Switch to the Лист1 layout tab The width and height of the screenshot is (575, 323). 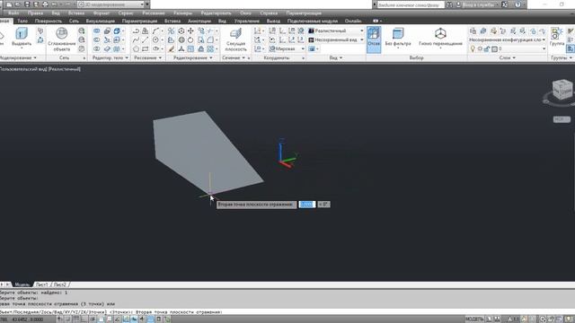pyautogui.click(x=41, y=284)
